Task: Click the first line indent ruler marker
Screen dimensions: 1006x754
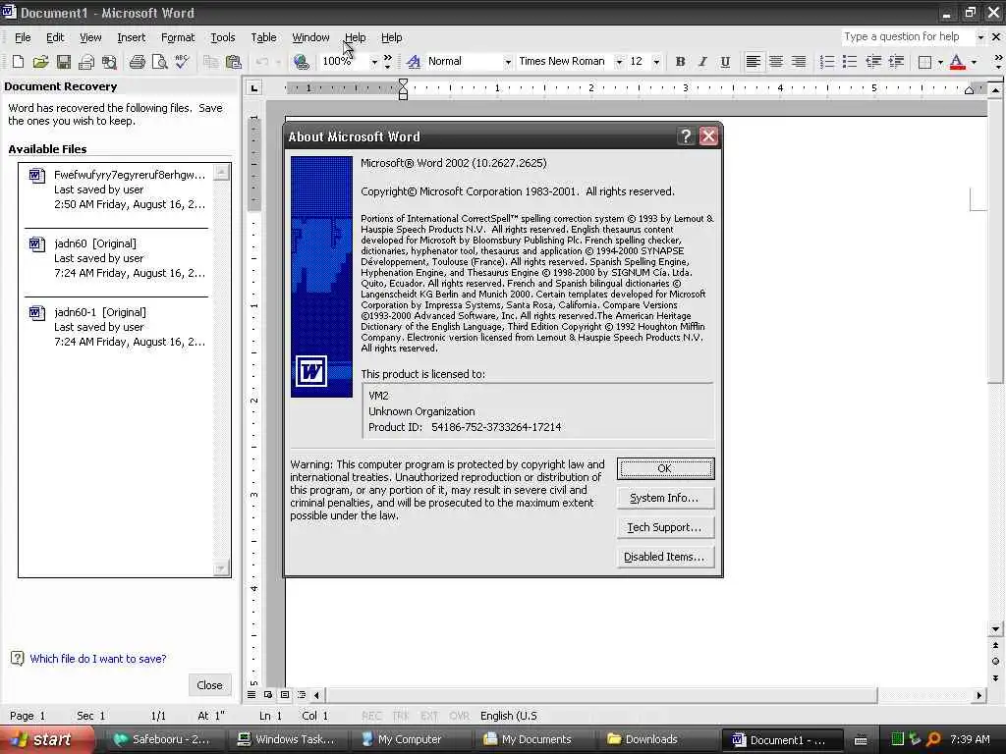Action: coord(403,82)
